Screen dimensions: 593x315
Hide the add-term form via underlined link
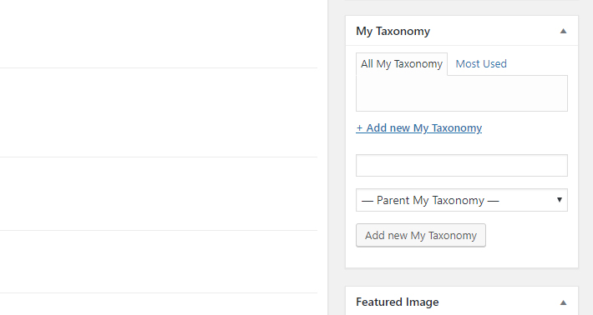(419, 127)
